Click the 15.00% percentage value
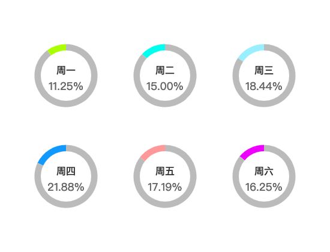This screenshot has height=252, width=330. pos(165,86)
